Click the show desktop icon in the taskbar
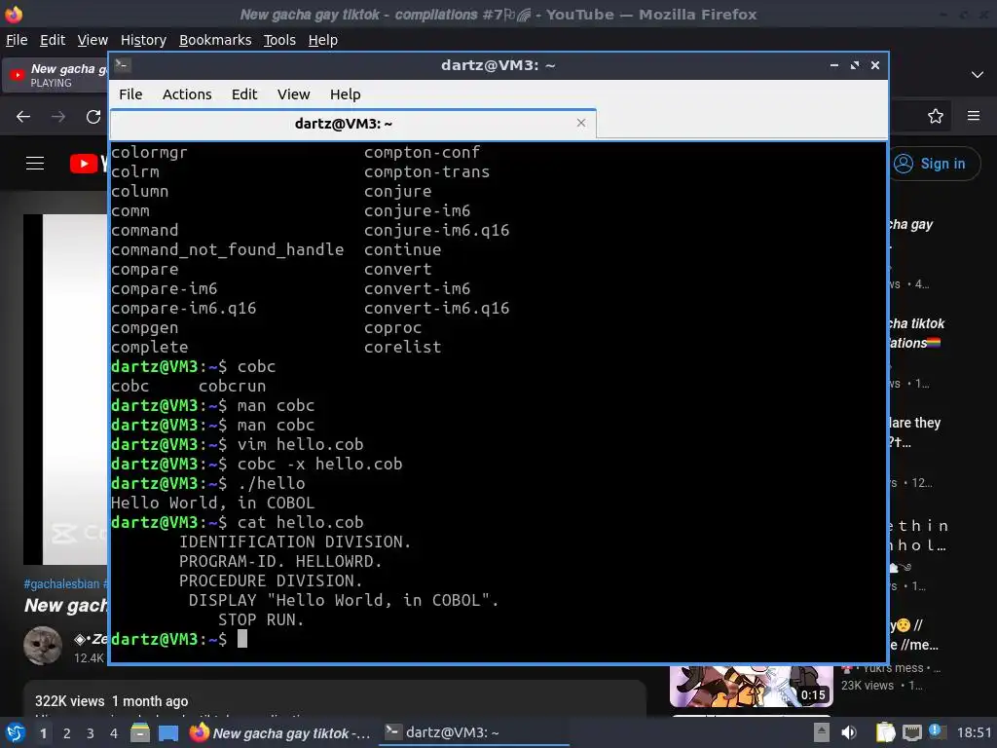 (168, 732)
